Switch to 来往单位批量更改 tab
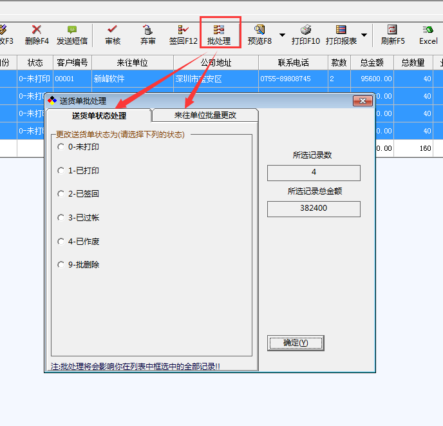Screen dimensions: 443x426 point(205,115)
